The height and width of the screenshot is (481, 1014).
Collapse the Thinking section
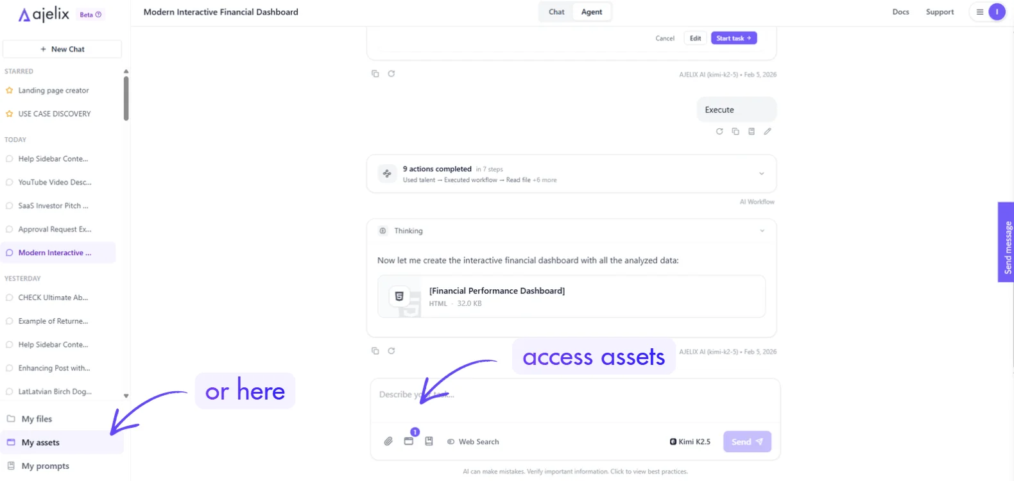pos(762,231)
